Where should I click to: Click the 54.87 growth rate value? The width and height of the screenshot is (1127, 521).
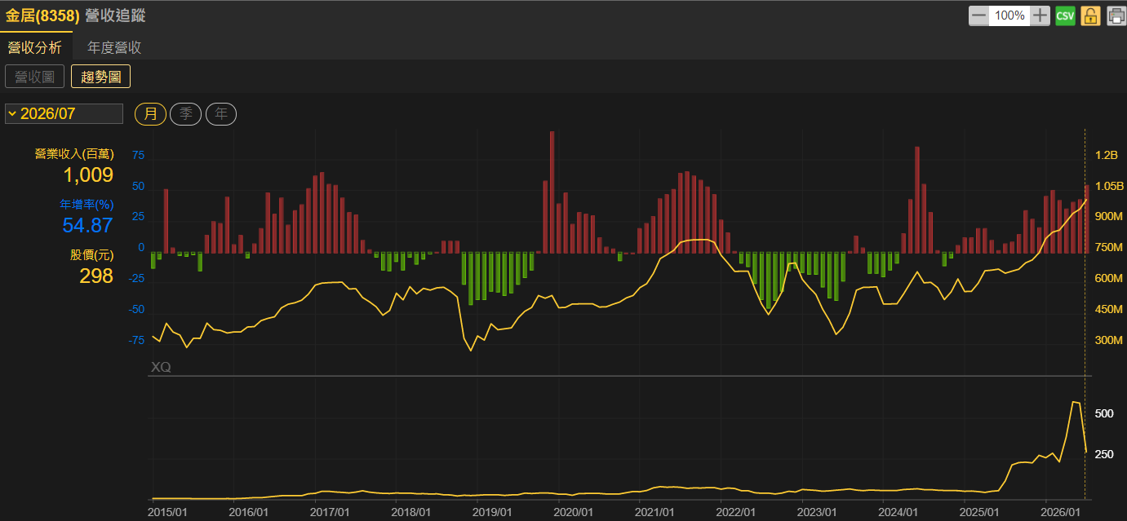tap(87, 225)
